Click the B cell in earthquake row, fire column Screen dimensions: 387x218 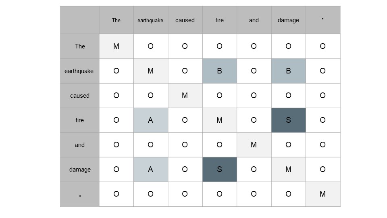pyautogui.click(x=219, y=71)
